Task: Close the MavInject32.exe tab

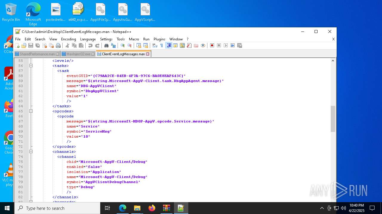Action: (x=93, y=54)
